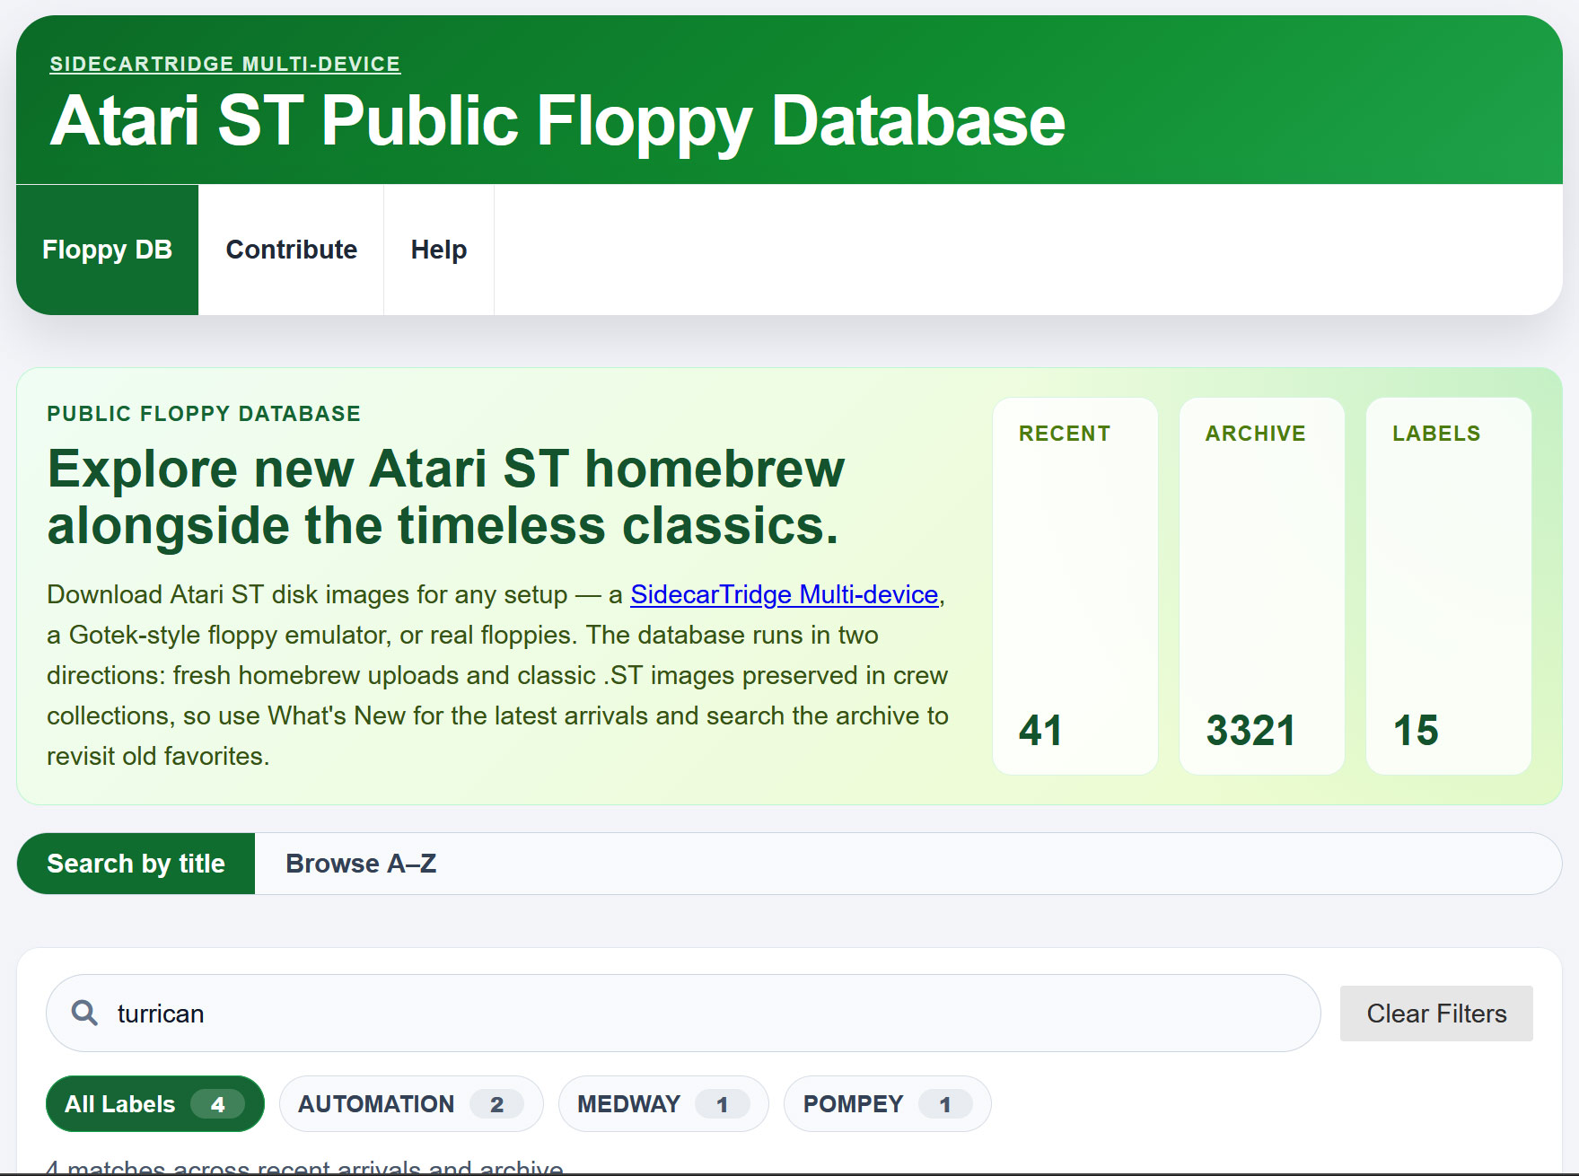The height and width of the screenshot is (1176, 1579).
Task: Switch to Browse A–Z tab
Action: coord(361,864)
